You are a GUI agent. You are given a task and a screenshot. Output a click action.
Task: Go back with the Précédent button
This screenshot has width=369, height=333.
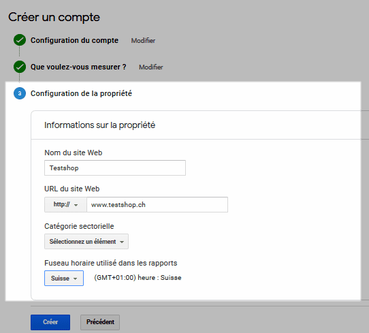[100, 322]
